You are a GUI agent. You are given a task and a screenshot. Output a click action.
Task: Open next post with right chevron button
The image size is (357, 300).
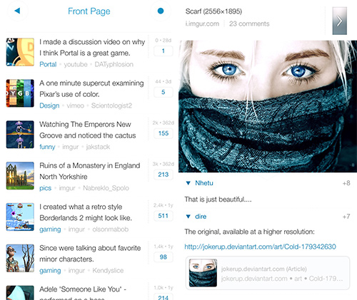pyautogui.click(x=340, y=21)
